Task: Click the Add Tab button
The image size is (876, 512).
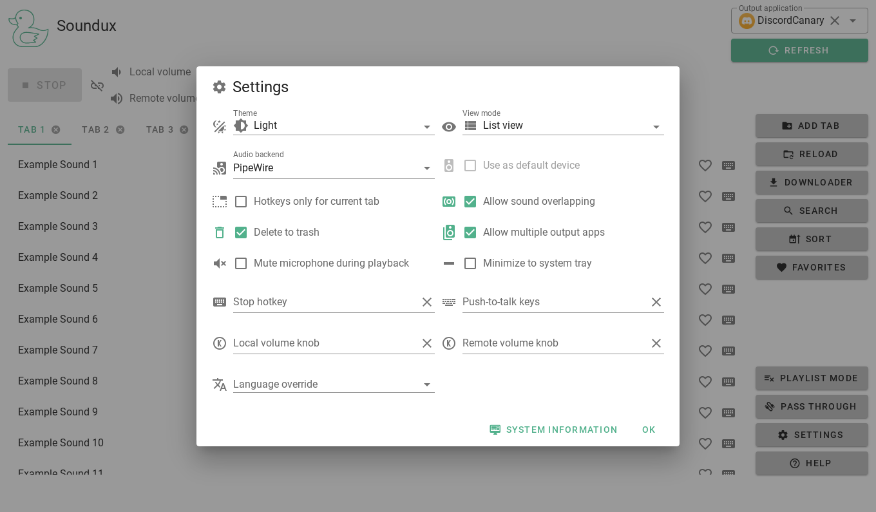Action: (x=812, y=126)
